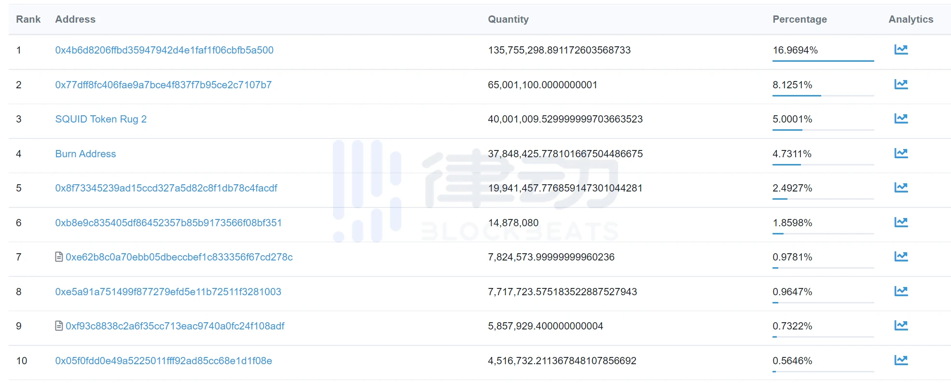This screenshot has height=383, width=951.
Task: Select quantity 5,857,929.400000000004
Action: click(545, 326)
